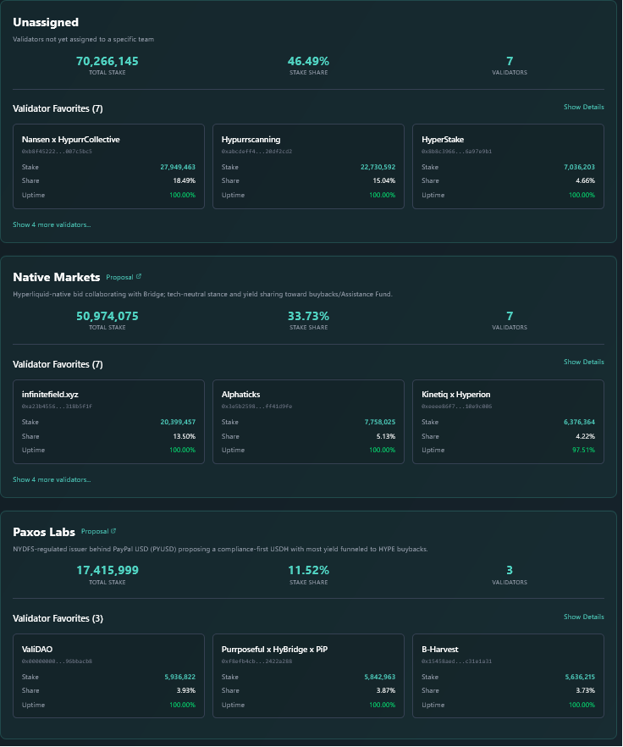
Task: Click the B-Harvest validator card
Action: [x=508, y=677]
